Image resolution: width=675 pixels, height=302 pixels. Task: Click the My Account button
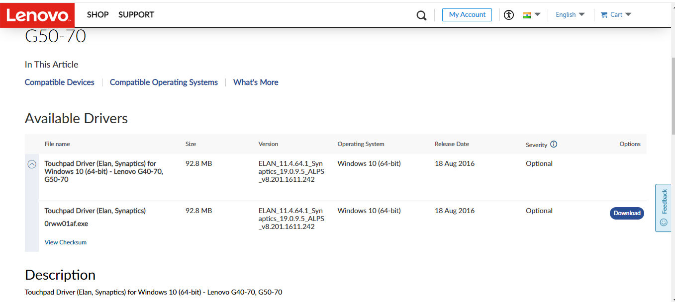[x=467, y=15]
